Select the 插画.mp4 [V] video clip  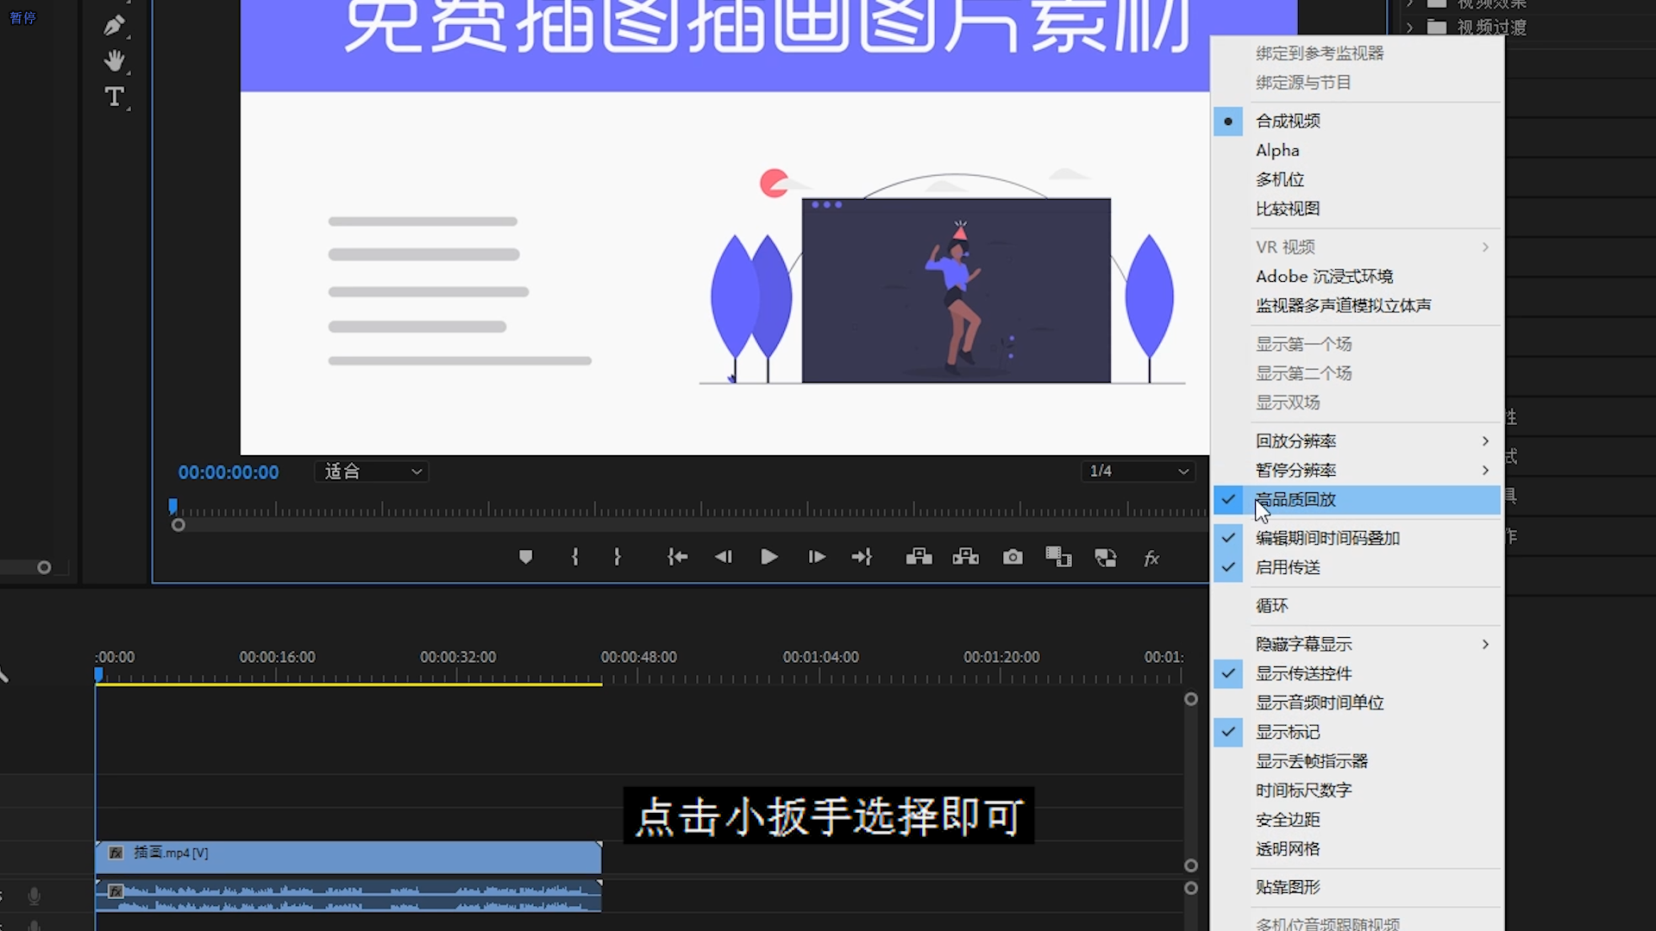click(x=348, y=857)
